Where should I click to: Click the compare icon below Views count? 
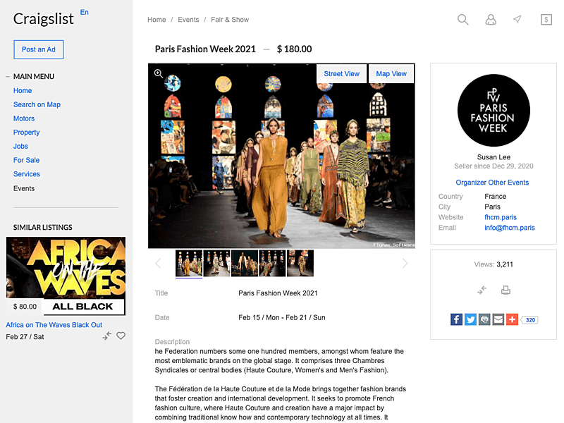(482, 290)
